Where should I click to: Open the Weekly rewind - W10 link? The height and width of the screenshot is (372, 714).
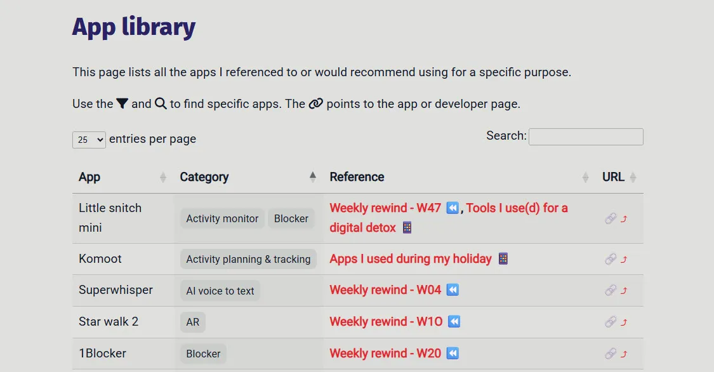[386, 322]
